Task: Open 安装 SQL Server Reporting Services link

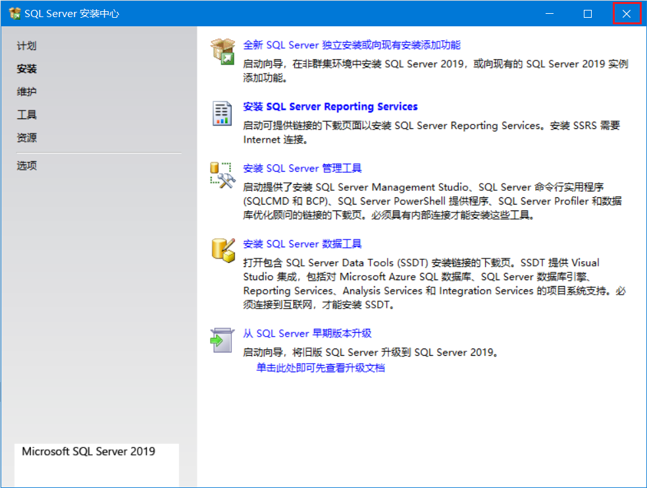Action: coord(330,107)
